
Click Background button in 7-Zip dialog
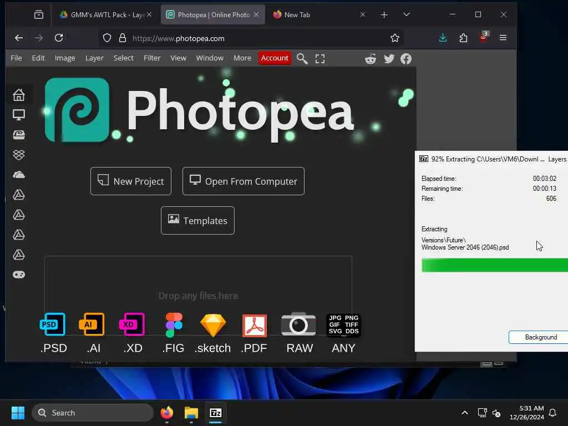(538, 337)
